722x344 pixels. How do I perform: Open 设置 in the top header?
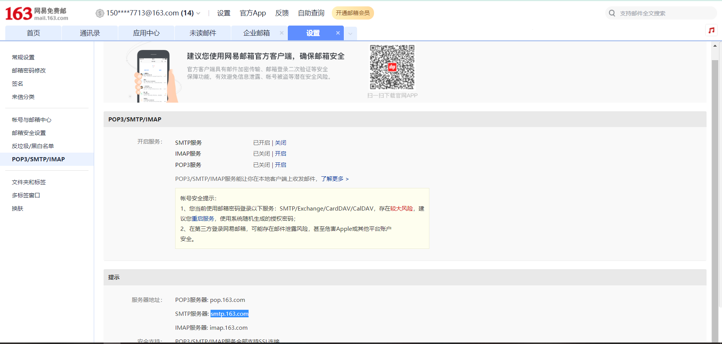(x=224, y=13)
